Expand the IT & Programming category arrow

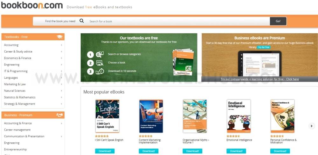tap(61, 71)
